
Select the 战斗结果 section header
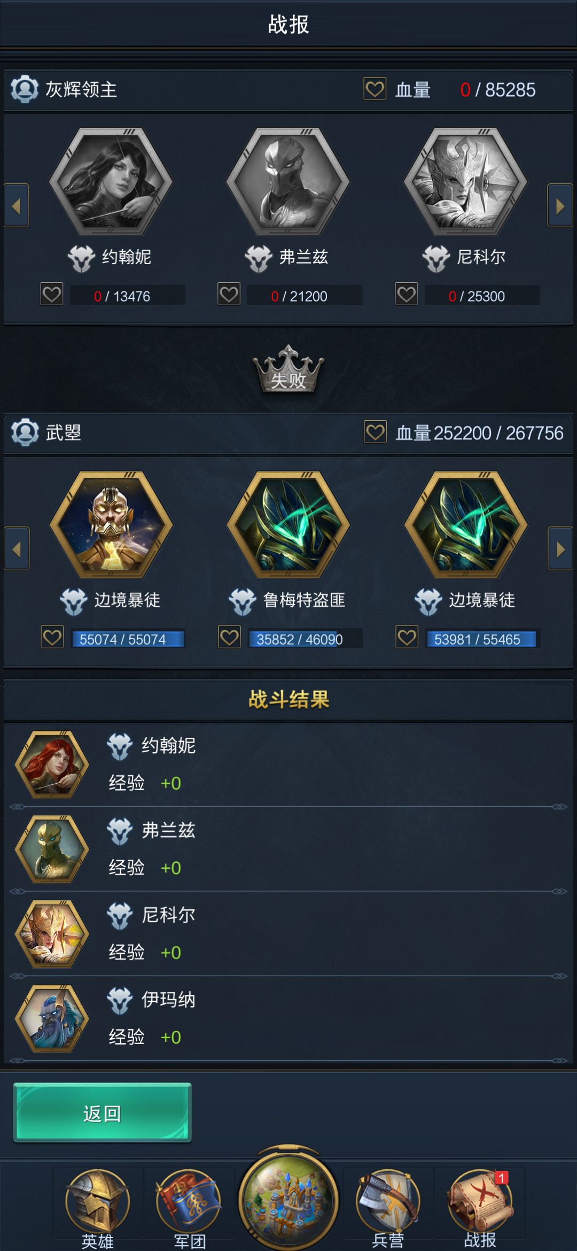[x=288, y=699]
